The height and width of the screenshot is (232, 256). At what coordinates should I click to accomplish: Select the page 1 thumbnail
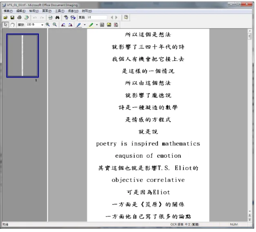[x=22, y=56]
